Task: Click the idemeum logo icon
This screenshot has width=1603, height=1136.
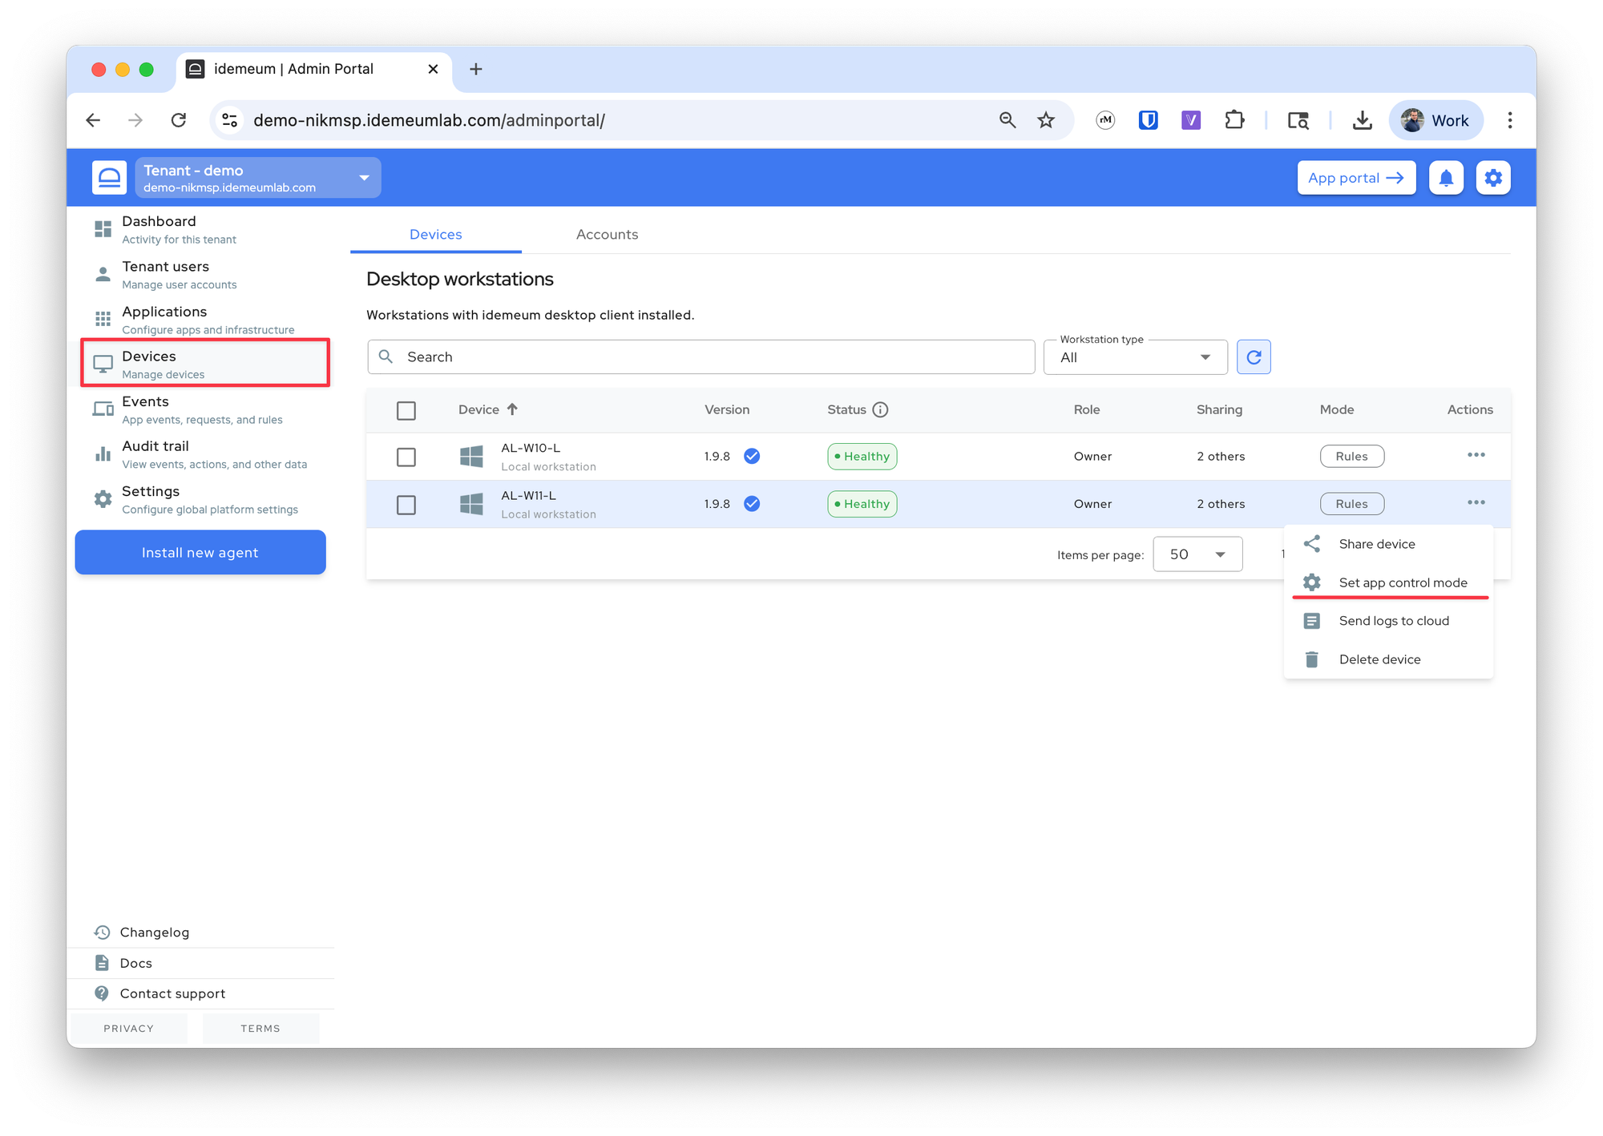Action: click(110, 178)
